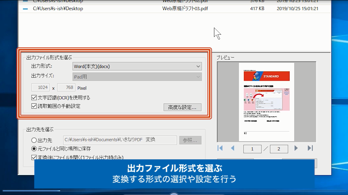Viewport: 348px width, 195px height.
Task: Open 高度な設定 dialog
Action: coord(182,107)
